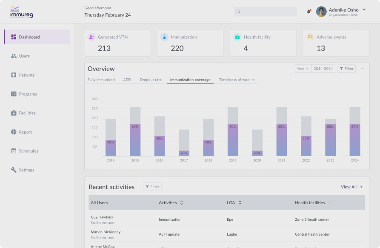This screenshot has height=248, width=380.
Task: Click the search magnifier icon
Action: (x=238, y=11)
